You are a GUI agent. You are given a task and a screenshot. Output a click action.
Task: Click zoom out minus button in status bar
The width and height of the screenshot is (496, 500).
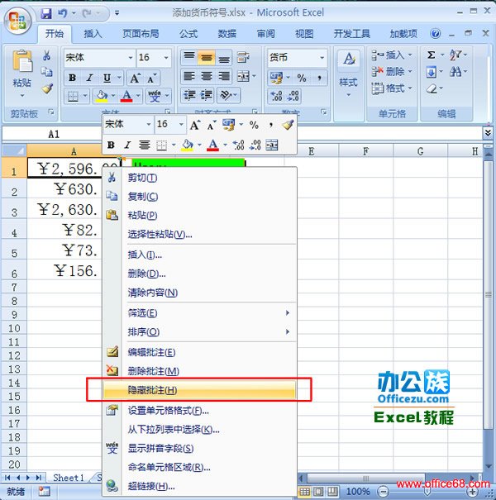[x=384, y=492]
